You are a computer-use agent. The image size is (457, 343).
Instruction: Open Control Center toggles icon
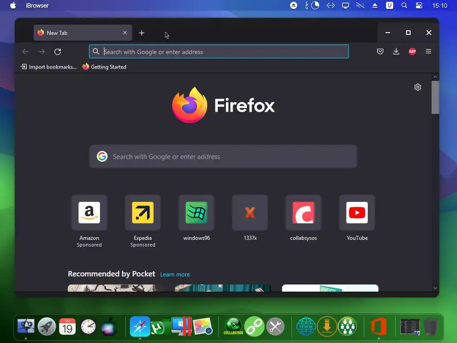[419, 5]
